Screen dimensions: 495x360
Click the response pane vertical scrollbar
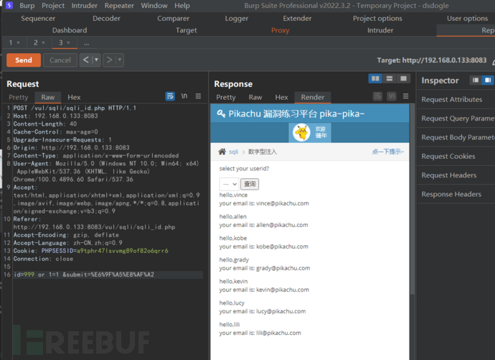click(x=412, y=199)
